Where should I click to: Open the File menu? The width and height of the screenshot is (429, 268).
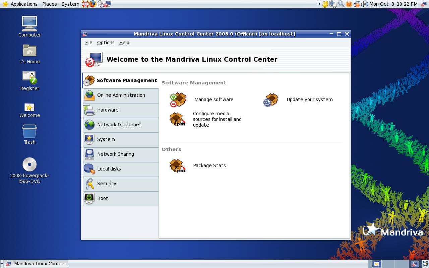coord(88,43)
